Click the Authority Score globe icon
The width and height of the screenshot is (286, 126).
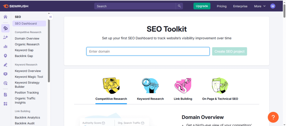[103, 123]
